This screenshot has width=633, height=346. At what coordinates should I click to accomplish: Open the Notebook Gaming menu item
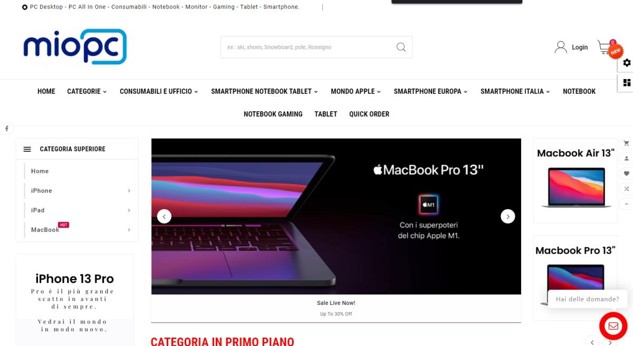coord(273,114)
